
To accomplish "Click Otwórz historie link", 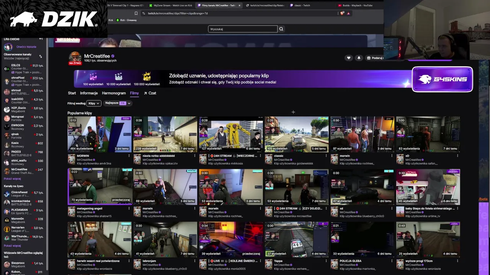I will click(26, 47).
